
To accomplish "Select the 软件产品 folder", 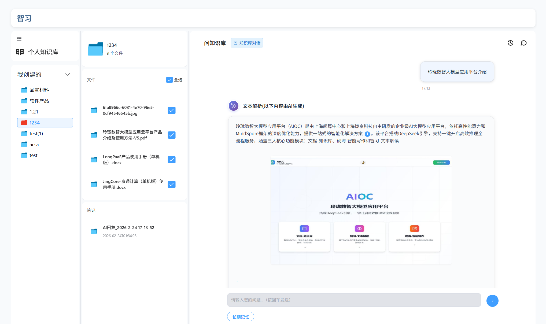I will pyautogui.click(x=39, y=101).
